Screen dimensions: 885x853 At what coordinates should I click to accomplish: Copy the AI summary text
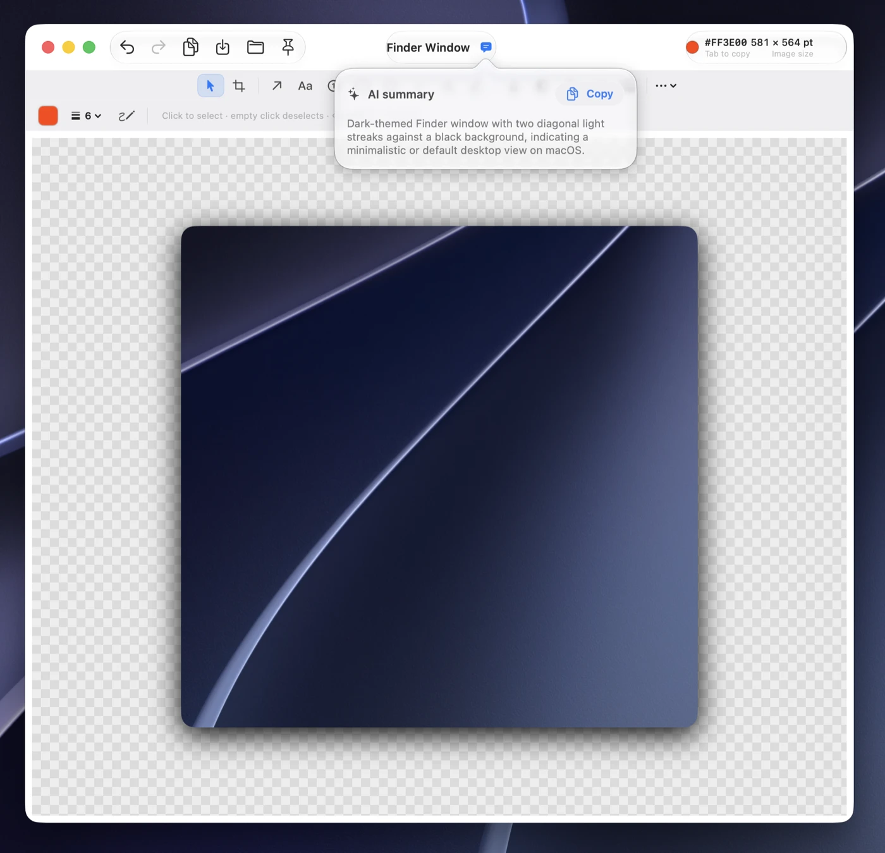coord(590,94)
